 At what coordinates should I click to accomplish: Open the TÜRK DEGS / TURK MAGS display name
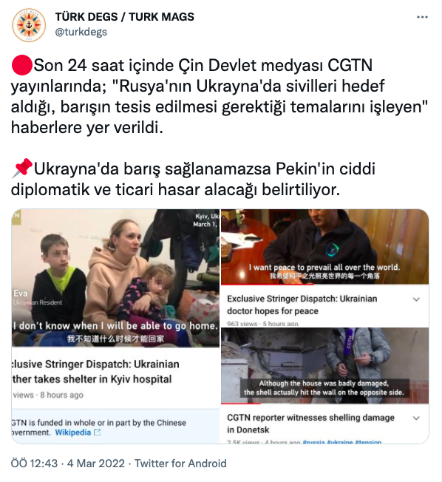click(124, 17)
